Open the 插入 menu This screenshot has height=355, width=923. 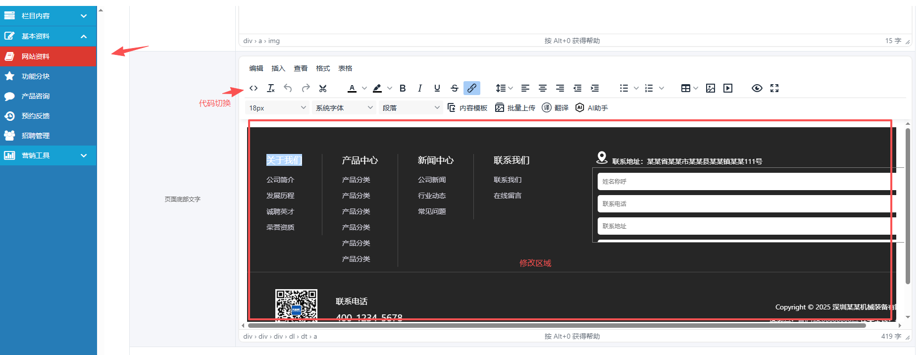pos(278,68)
